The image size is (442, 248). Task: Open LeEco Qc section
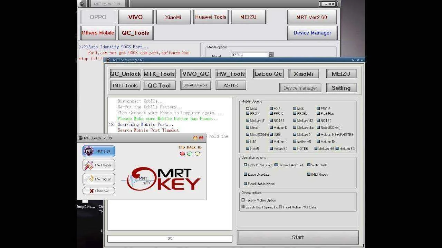click(268, 74)
